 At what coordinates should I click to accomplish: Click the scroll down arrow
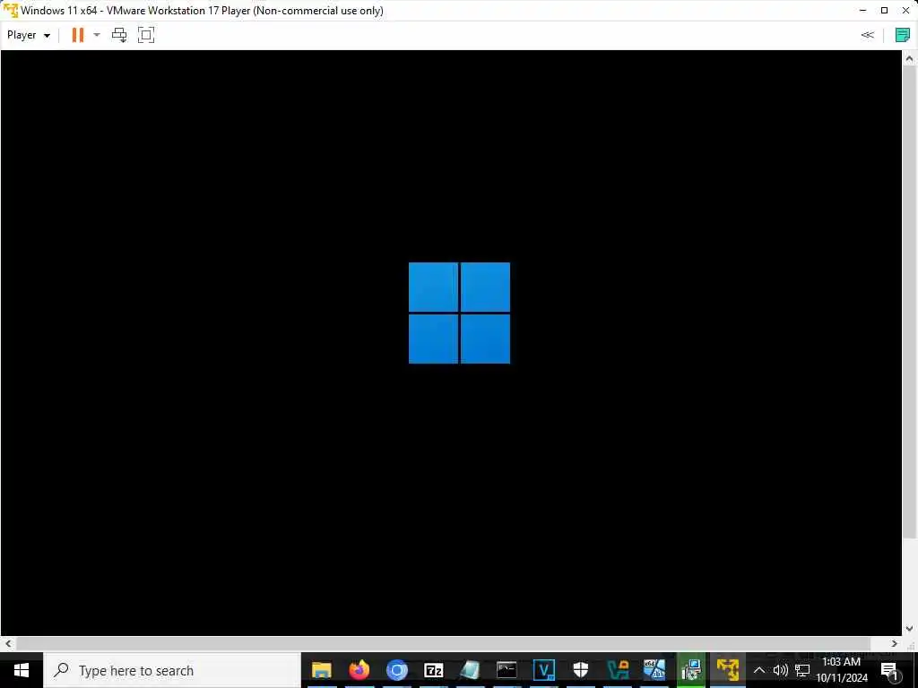(x=909, y=629)
